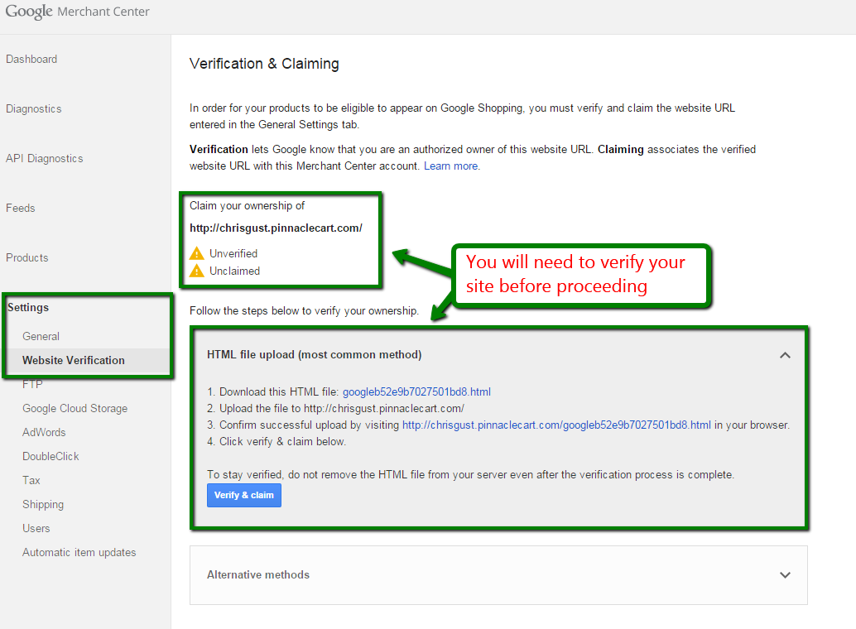The height and width of the screenshot is (629, 856).
Task: Click the Unclaimed warning triangle icon
Action: (196, 271)
